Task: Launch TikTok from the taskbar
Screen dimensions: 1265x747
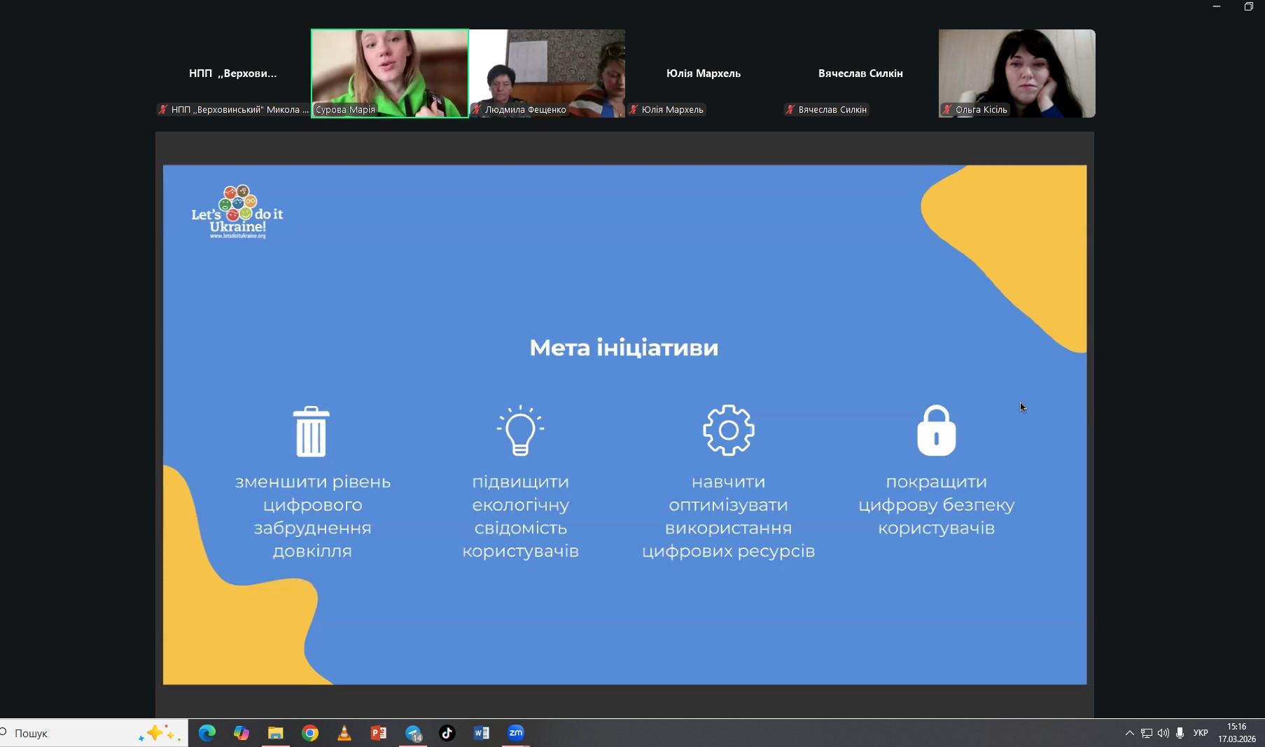Action: (x=447, y=733)
